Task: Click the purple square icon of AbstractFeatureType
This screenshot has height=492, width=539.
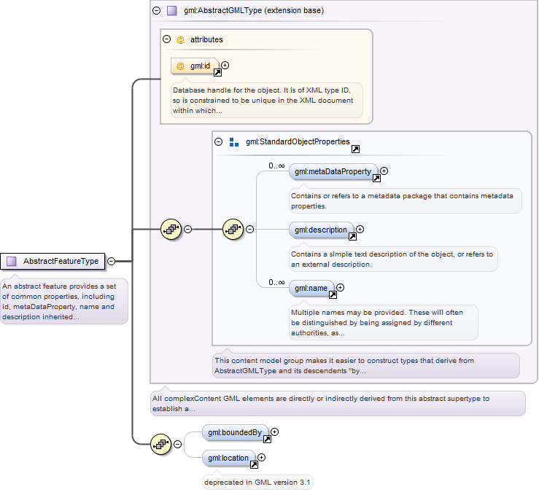Action: tap(12, 262)
